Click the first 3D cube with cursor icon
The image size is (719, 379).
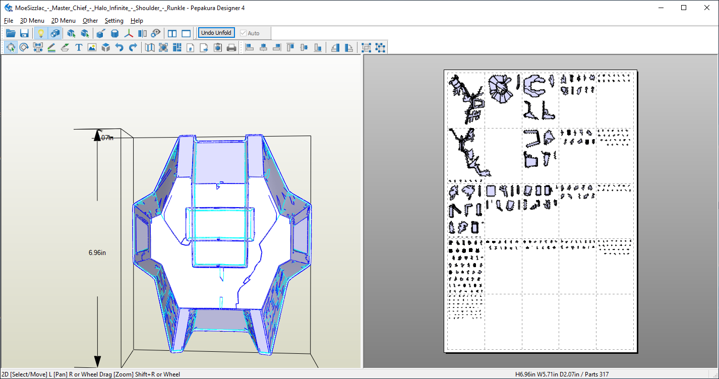pyautogui.click(x=71, y=33)
